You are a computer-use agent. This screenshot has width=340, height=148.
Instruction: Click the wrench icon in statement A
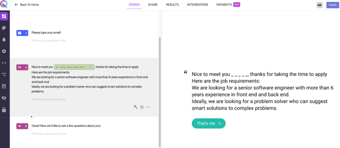135,107
